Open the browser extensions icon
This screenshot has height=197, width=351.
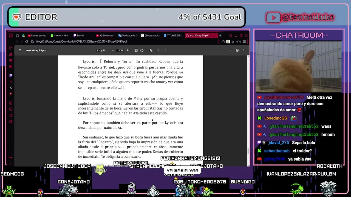click(x=223, y=42)
